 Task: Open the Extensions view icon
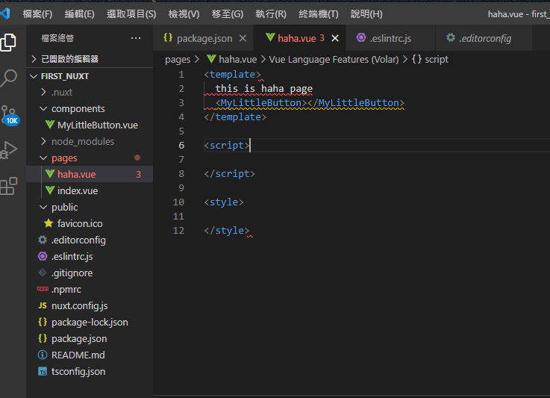9,186
